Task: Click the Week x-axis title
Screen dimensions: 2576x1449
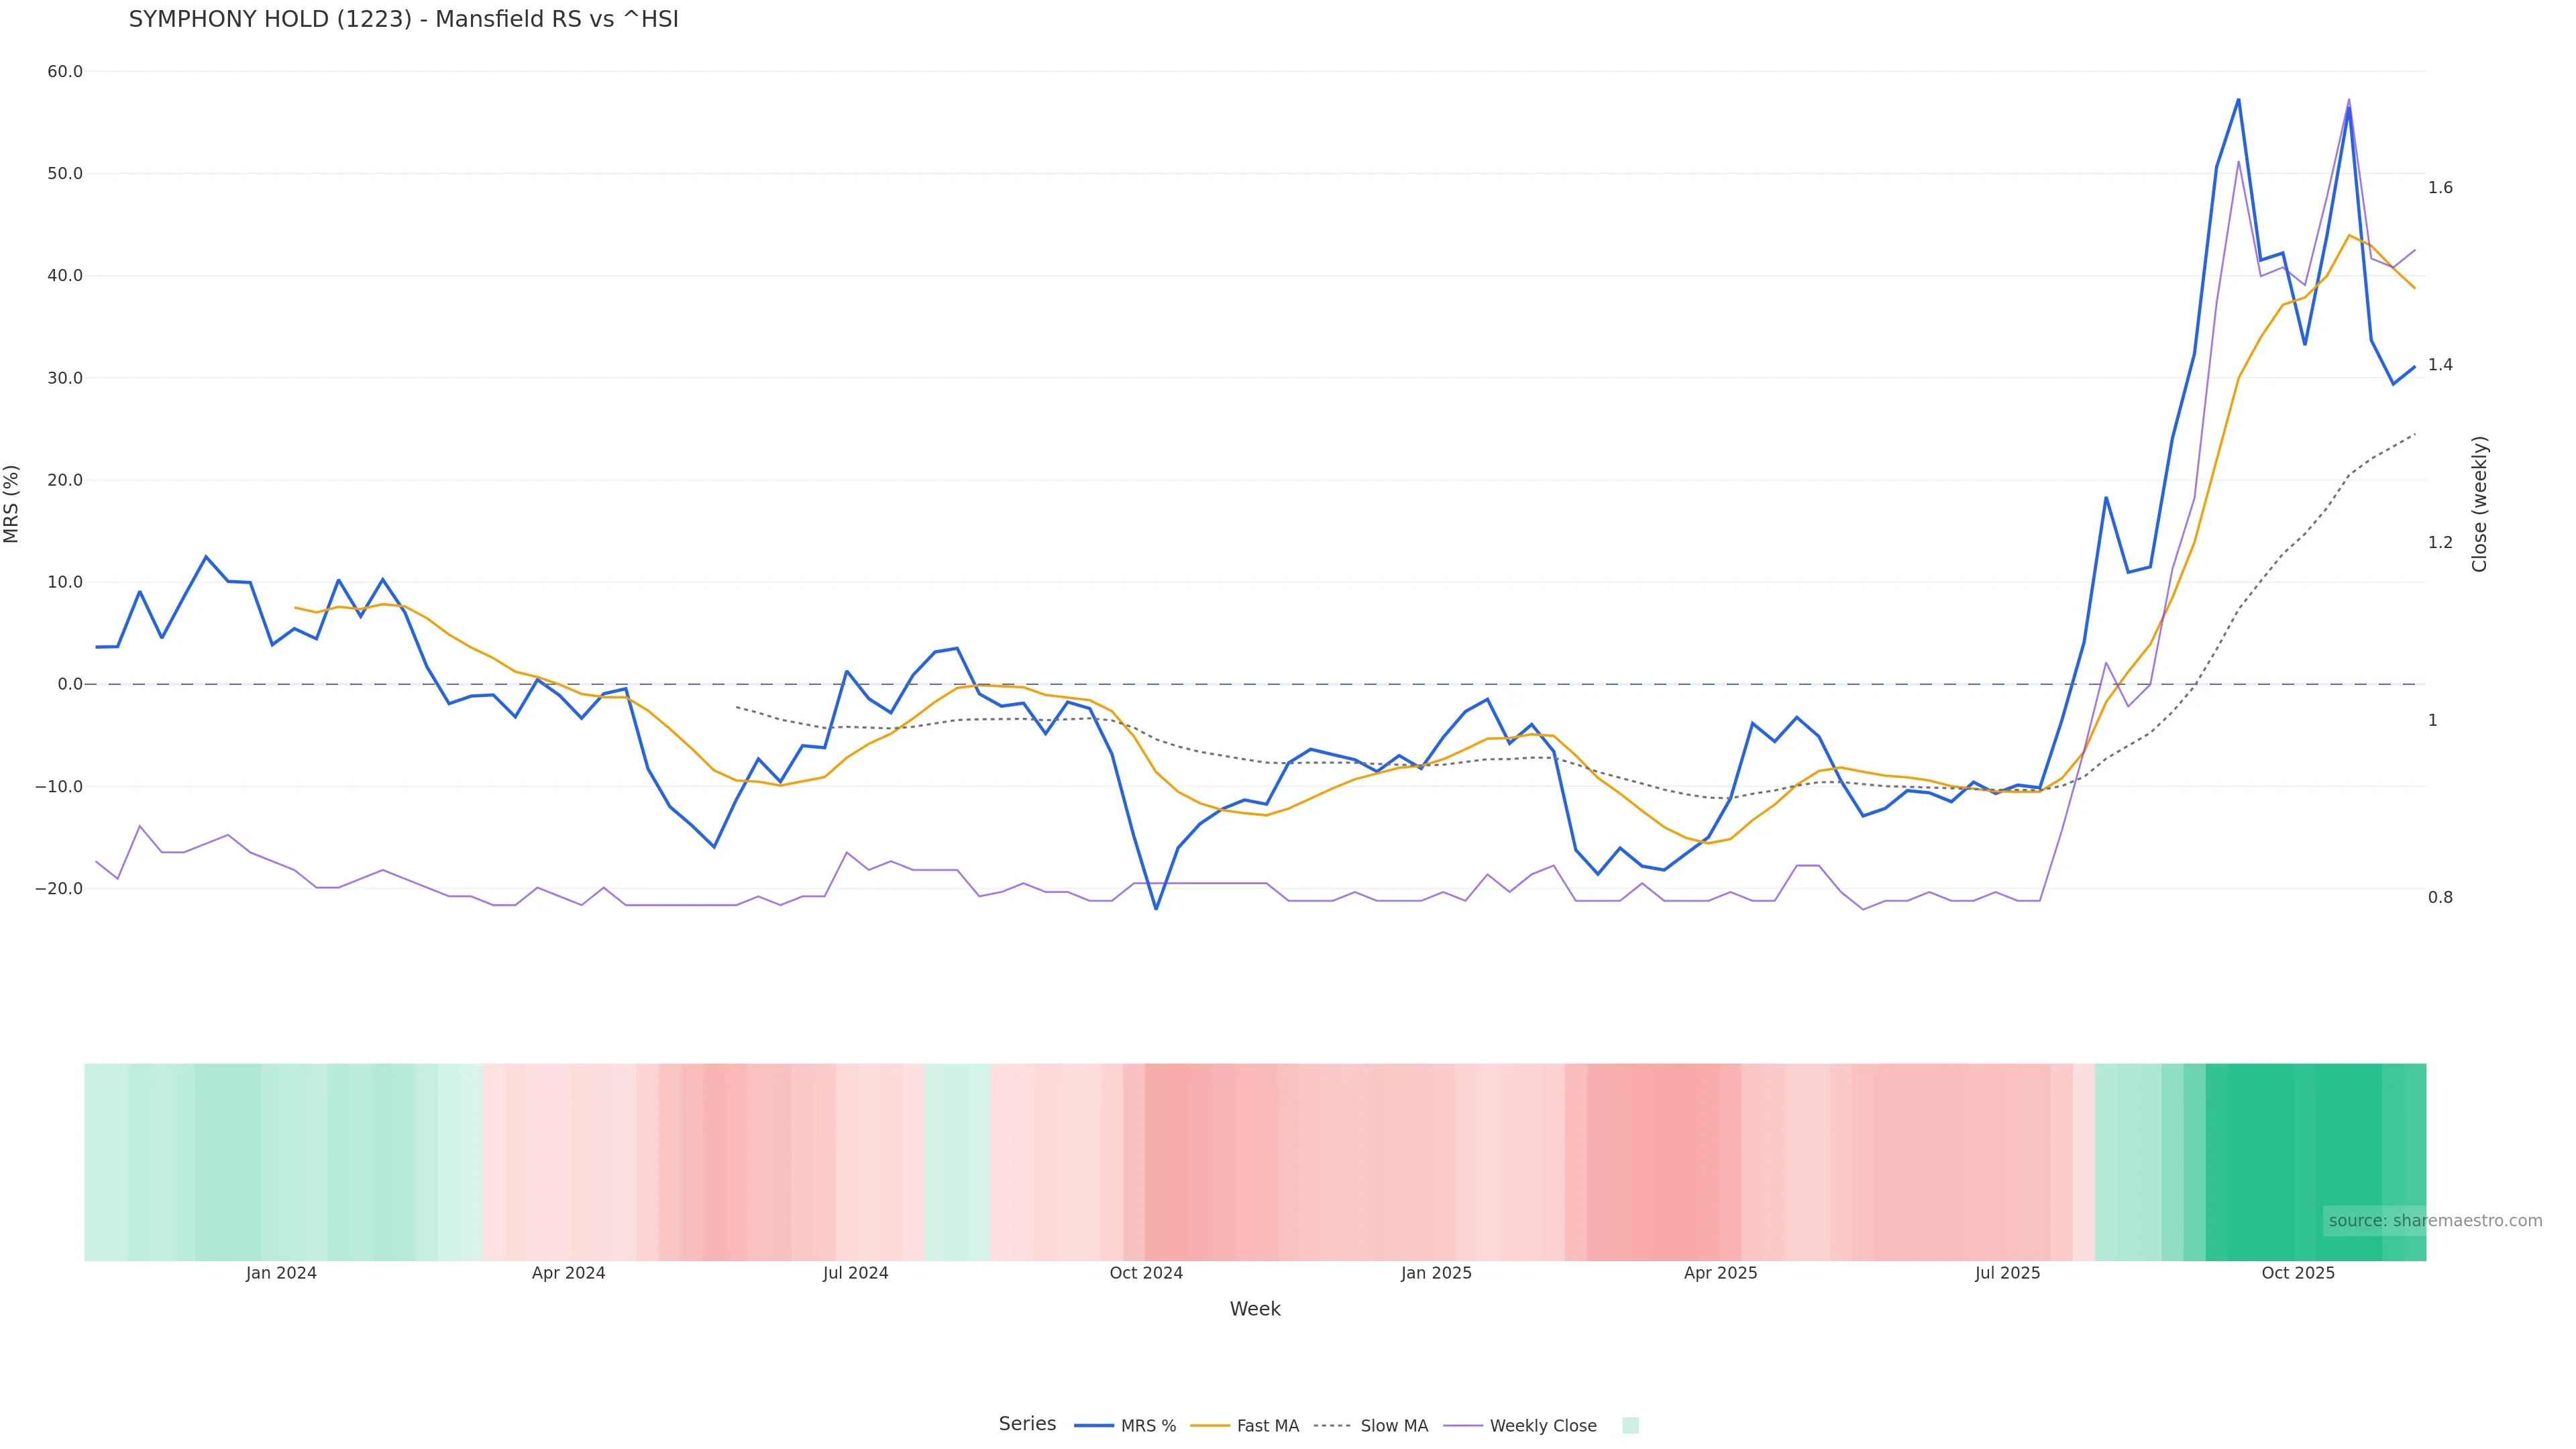Action: 1255,1310
